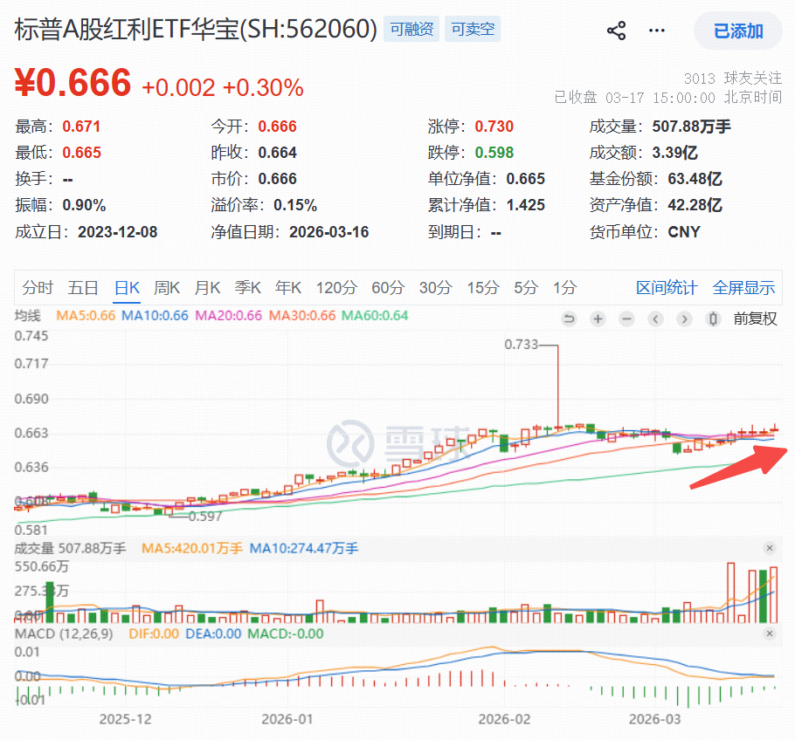Open the 前复权 adjustment dropdown
This screenshot has height=740, width=795.
[756, 319]
